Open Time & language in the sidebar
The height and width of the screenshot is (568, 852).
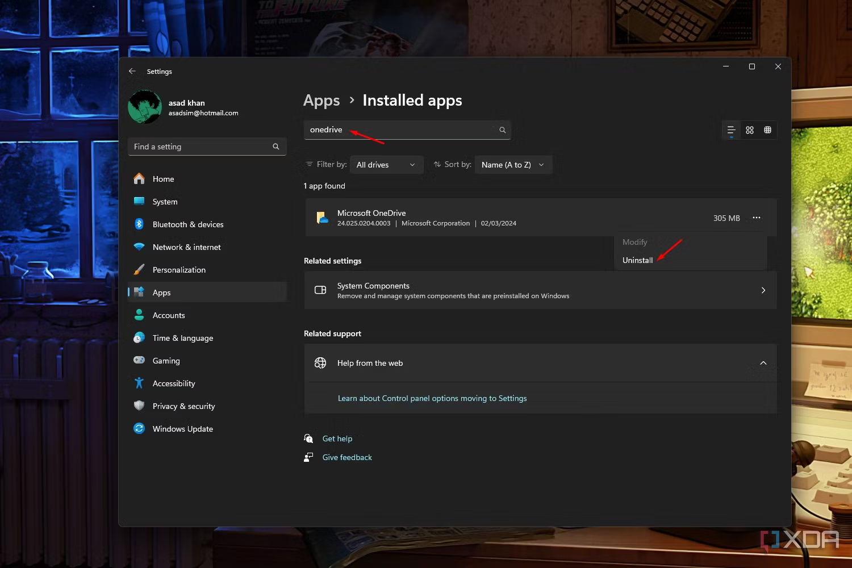[207, 338]
